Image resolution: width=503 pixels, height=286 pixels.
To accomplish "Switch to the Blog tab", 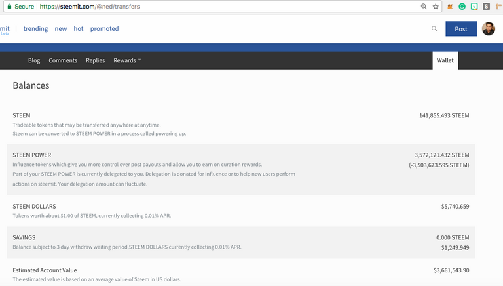I will (x=34, y=60).
